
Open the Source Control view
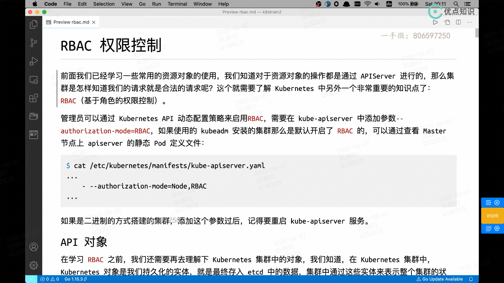coord(34,43)
